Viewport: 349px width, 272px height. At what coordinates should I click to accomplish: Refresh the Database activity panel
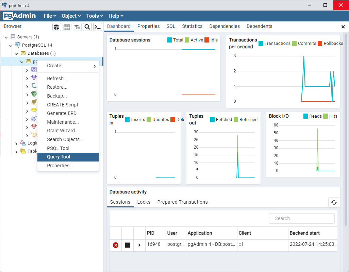[334, 202]
